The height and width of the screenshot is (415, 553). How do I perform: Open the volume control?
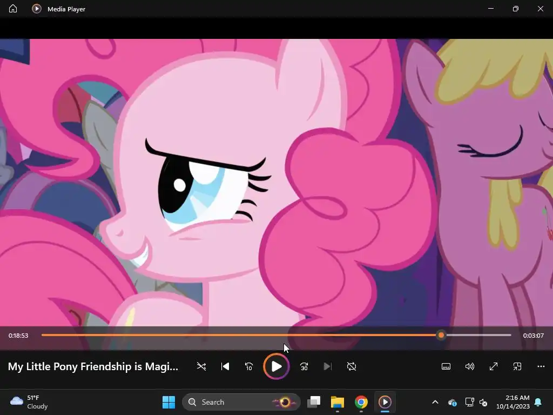click(x=470, y=366)
